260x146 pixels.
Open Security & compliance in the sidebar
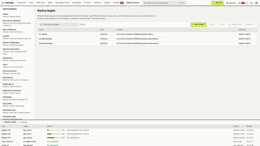[17, 23]
